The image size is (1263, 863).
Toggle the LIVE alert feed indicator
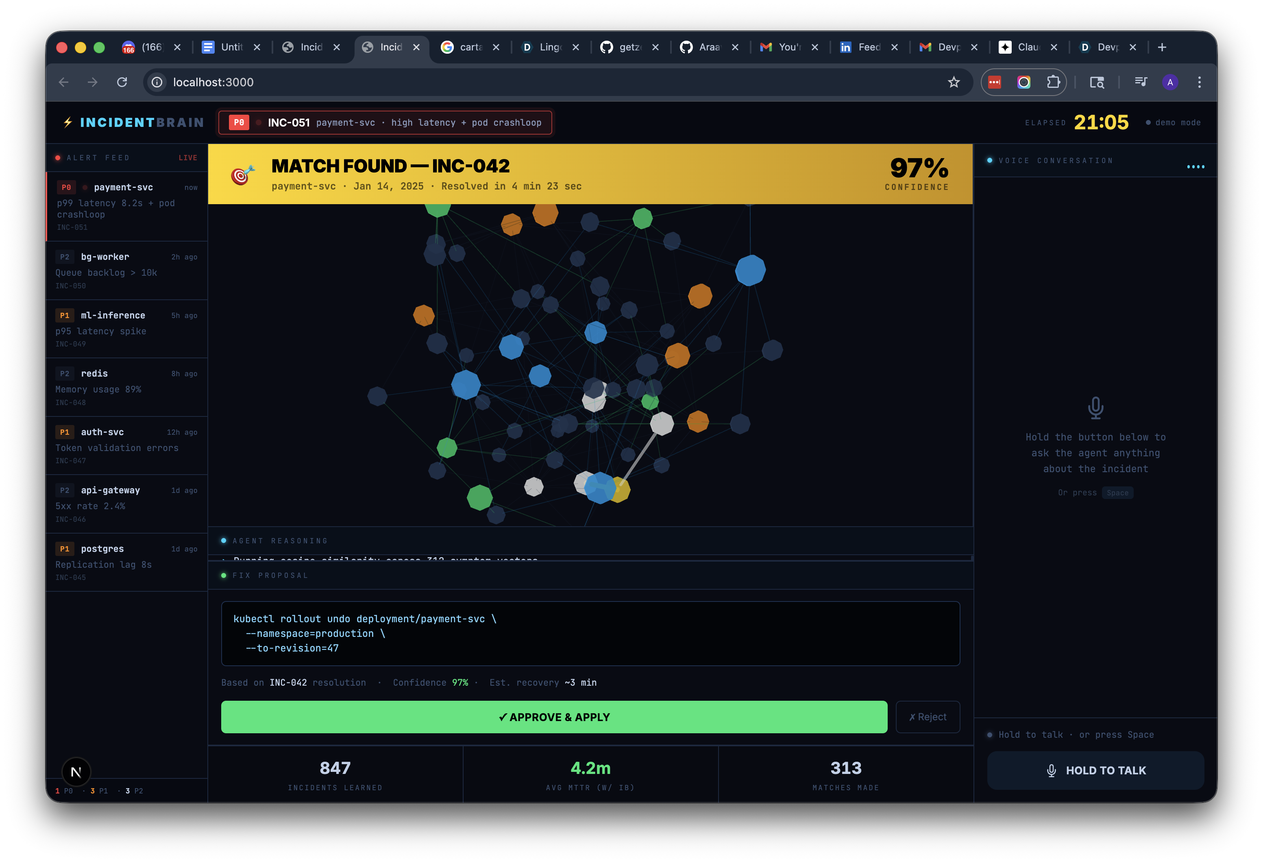coord(187,158)
